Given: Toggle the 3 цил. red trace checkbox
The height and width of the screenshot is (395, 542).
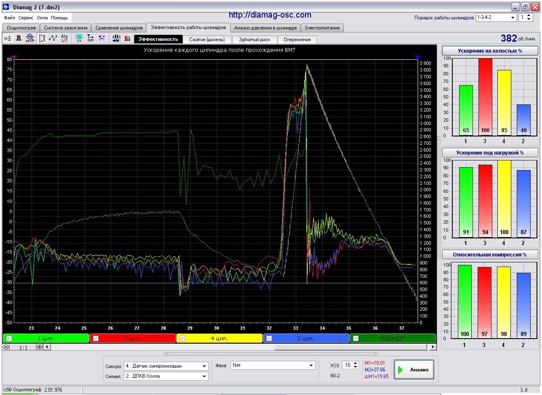Looking at the screenshot, I should click(x=96, y=338).
